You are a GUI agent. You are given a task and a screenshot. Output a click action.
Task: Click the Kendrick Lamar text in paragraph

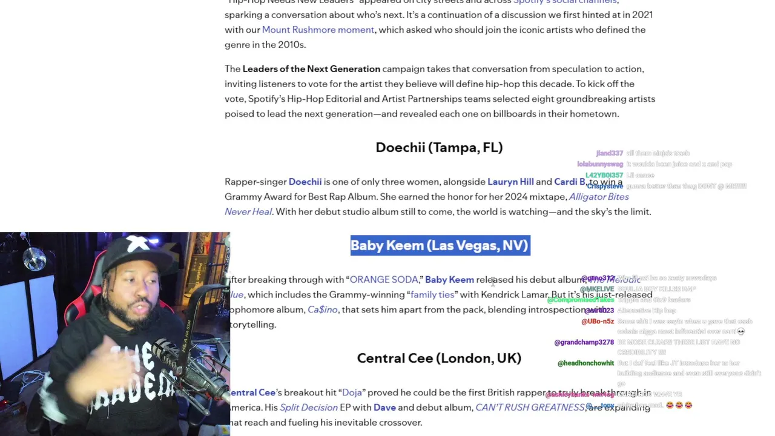515,295
